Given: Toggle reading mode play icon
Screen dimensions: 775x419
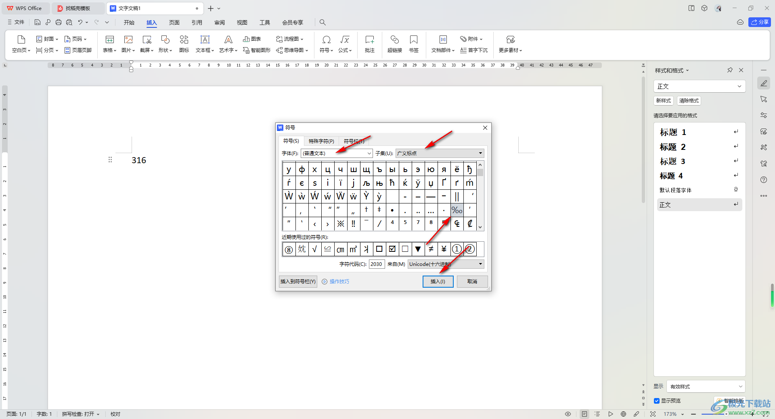Looking at the screenshot, I should coord(610,414).
